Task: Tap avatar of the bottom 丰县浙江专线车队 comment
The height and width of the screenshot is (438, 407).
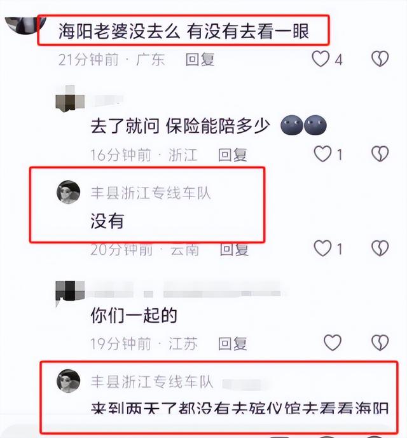Action: pos(69,381)
